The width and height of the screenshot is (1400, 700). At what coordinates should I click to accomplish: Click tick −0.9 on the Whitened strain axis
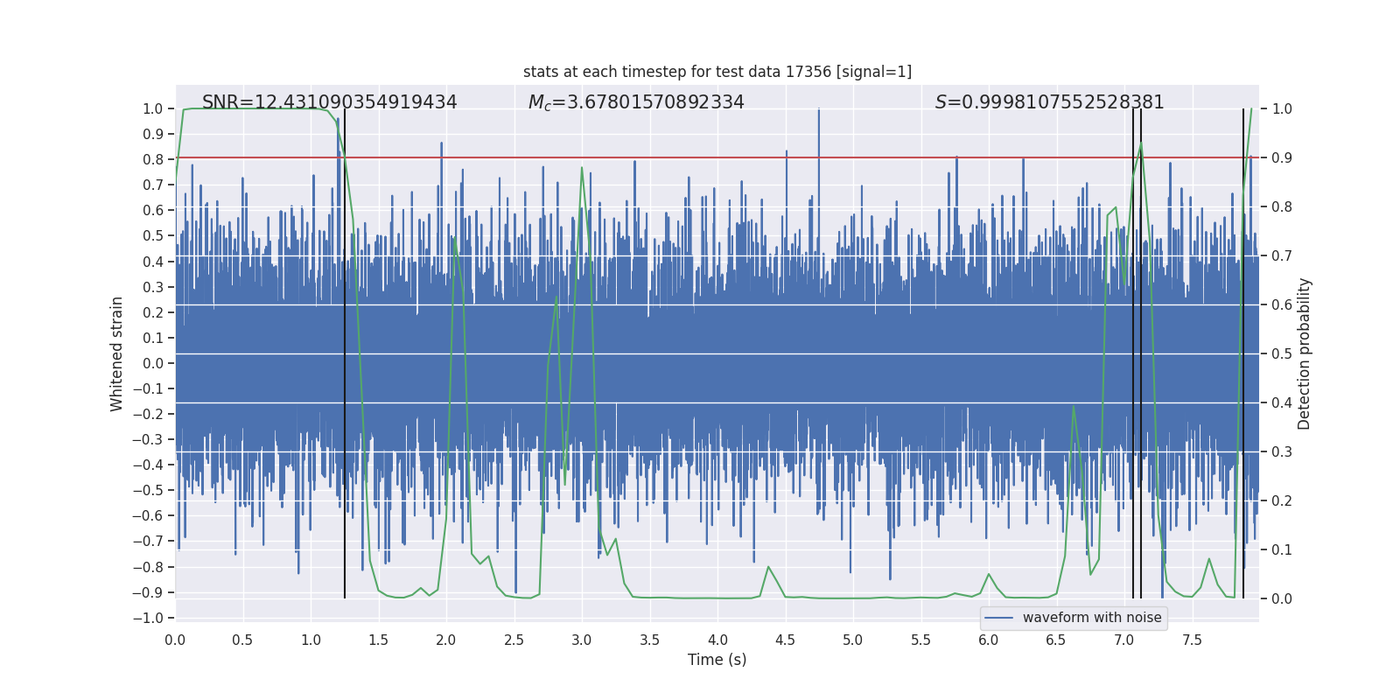[x=148, y=592]
